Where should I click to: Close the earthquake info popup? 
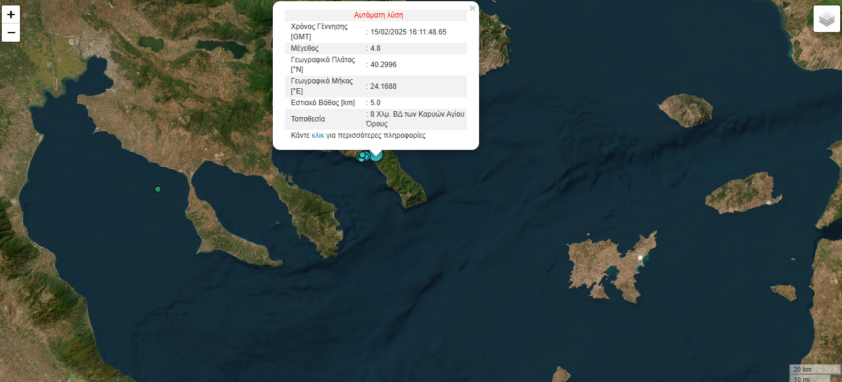472,8
